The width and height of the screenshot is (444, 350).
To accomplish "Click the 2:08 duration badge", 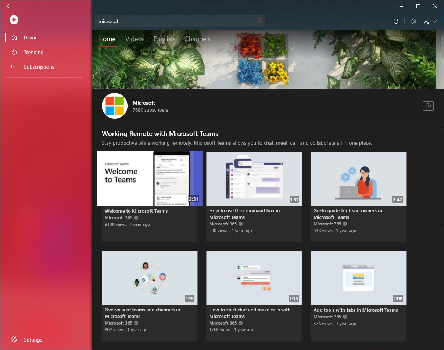I will click(398, 299).
